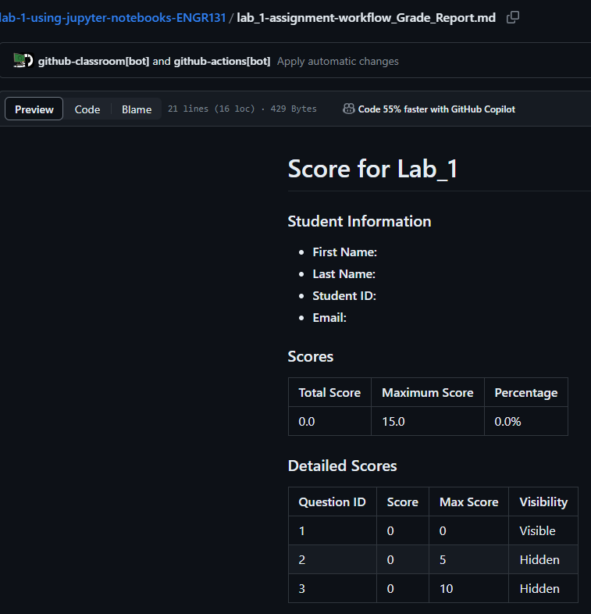
Task: Switch to the Preview tab
Action: coord(34,109)
